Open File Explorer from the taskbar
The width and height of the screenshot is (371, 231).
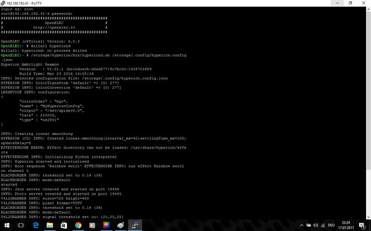49,225
